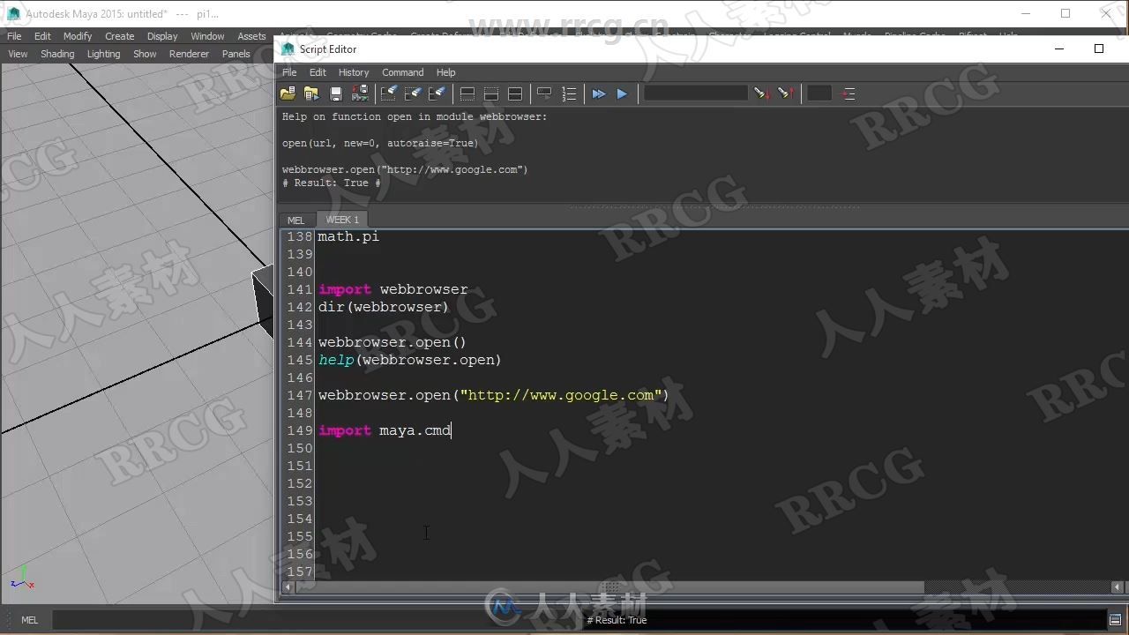The image size is (1129, 635).
Task: Click the Clear Input eraser icon
Action: point(412,93)
